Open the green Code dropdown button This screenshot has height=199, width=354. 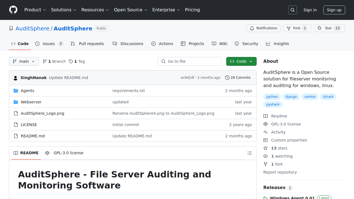coord(241,61)
